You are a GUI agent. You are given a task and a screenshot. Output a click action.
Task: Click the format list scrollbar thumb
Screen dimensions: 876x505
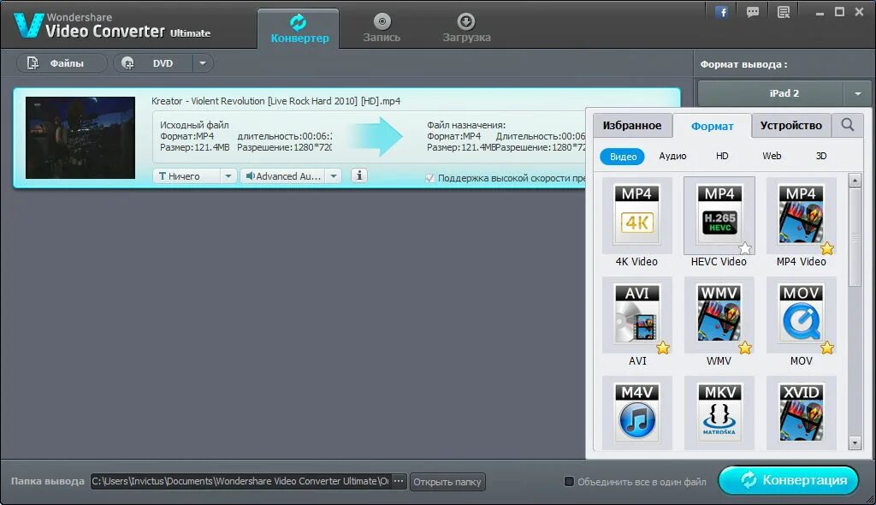click(x=855, y=237)
